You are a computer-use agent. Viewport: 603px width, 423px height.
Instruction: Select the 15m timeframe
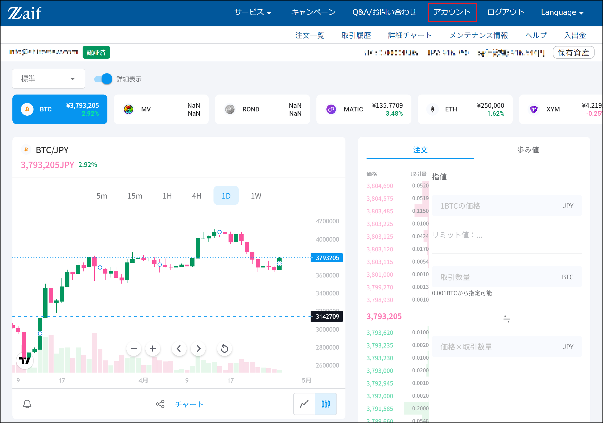pos(135,196)
